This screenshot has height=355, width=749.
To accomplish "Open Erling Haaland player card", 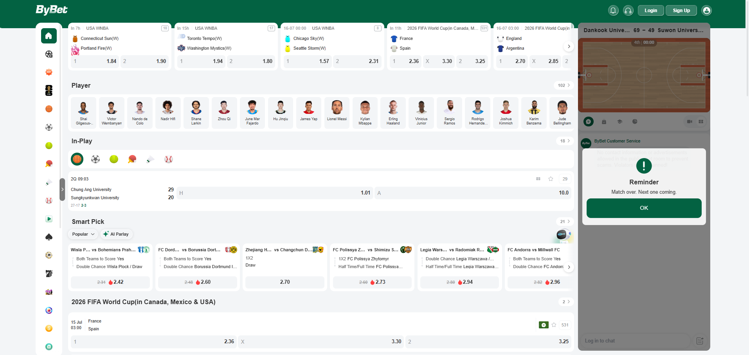I will pyautogui.click(x=393, y=113).
